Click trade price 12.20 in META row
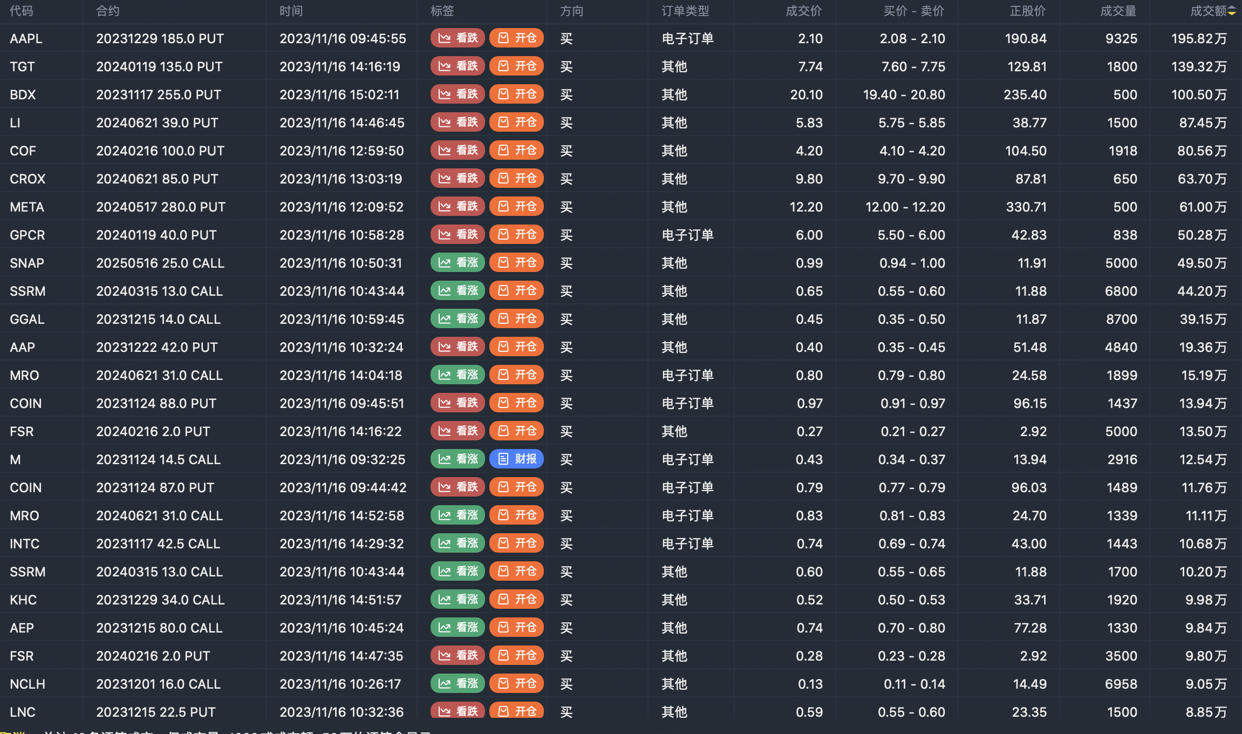Screen dimensions: 1242x734 tap(806, 207)
